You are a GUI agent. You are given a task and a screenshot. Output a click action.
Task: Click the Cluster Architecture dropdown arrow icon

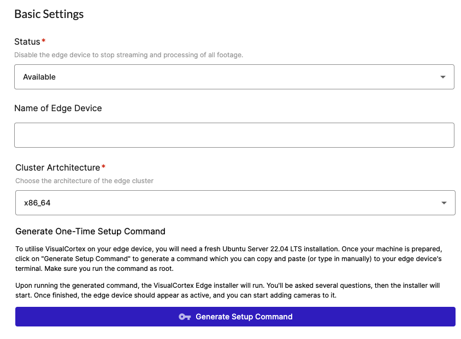point(444,203)
